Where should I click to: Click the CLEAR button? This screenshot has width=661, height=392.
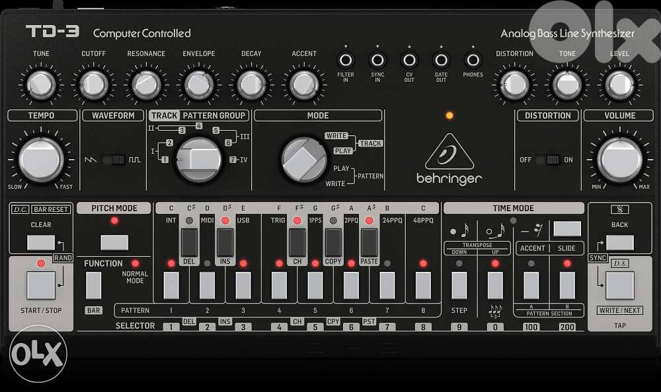point(41,243)
